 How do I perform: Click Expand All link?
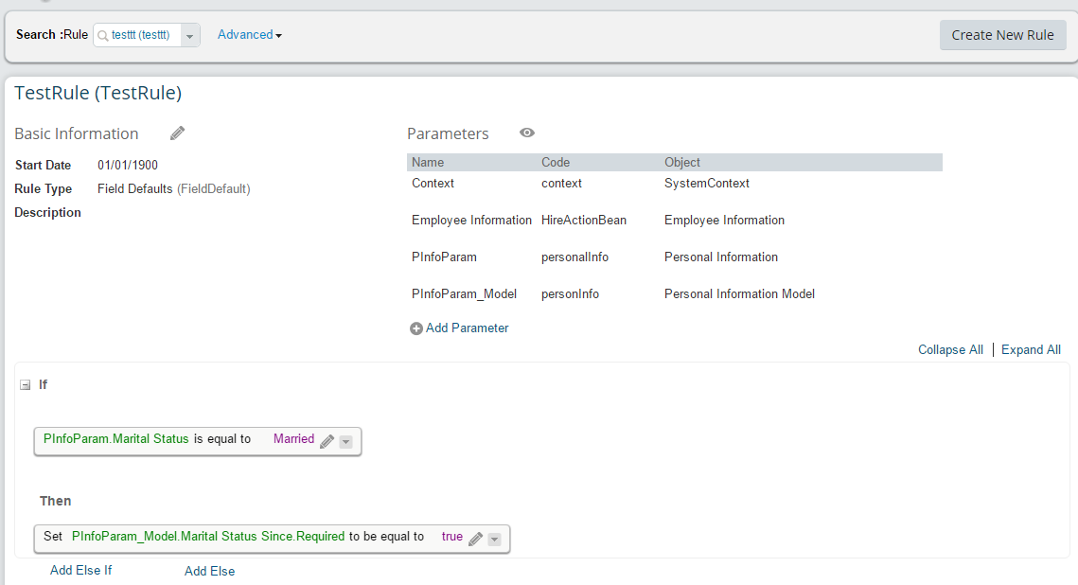click(1031, 350)
